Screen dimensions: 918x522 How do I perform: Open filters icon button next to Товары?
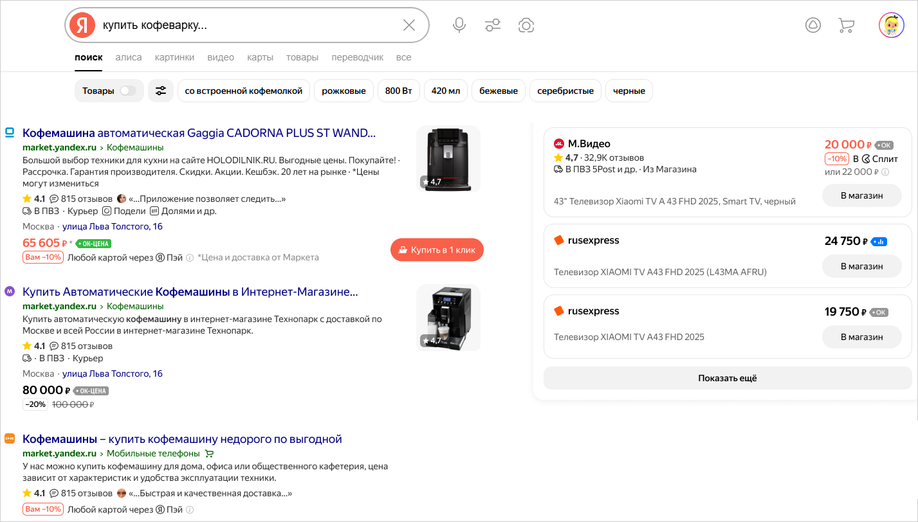pyautogui.click(x=161, y=91)
